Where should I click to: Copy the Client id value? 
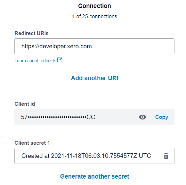point(162,117)
